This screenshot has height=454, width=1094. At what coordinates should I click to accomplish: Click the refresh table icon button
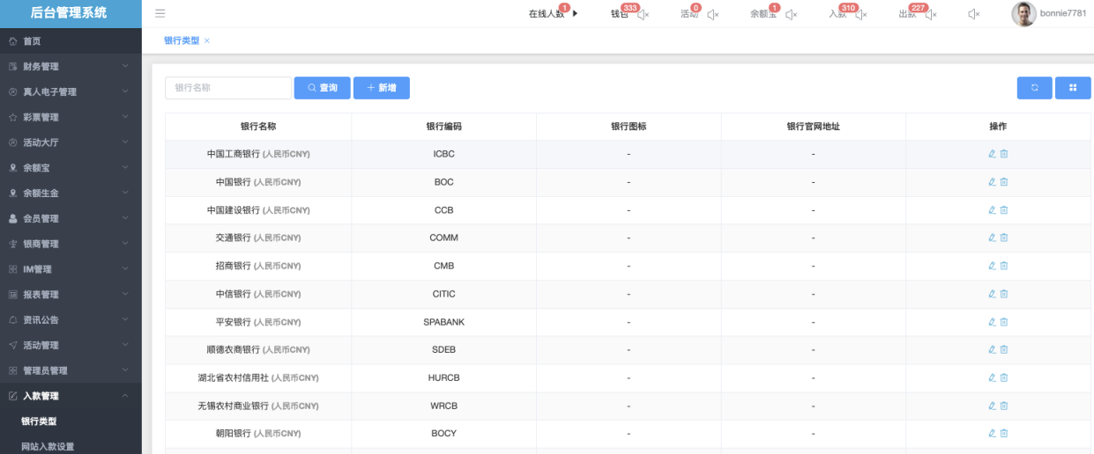[1034, 88]
